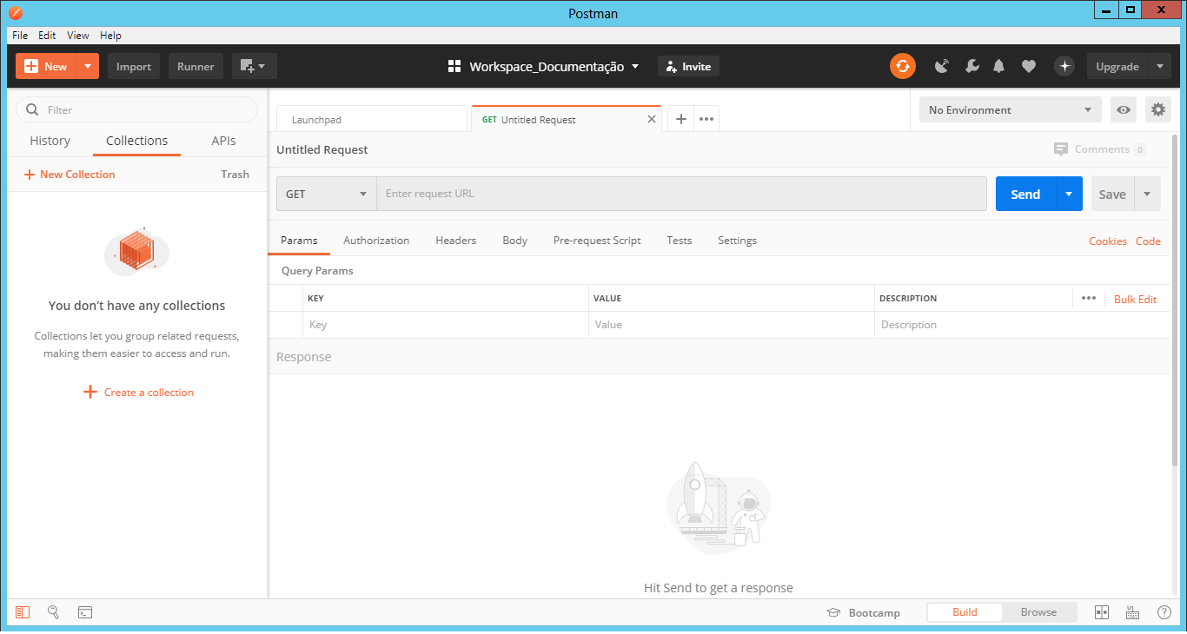The height and width of the screenshot is (634, 1187).
Task: Open the keyboard shortcuts icon
Action: 1133,612
